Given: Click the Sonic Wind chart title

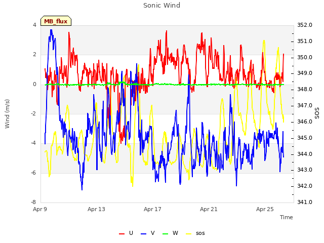Looking at the screenshot, I should click(161, 6).
